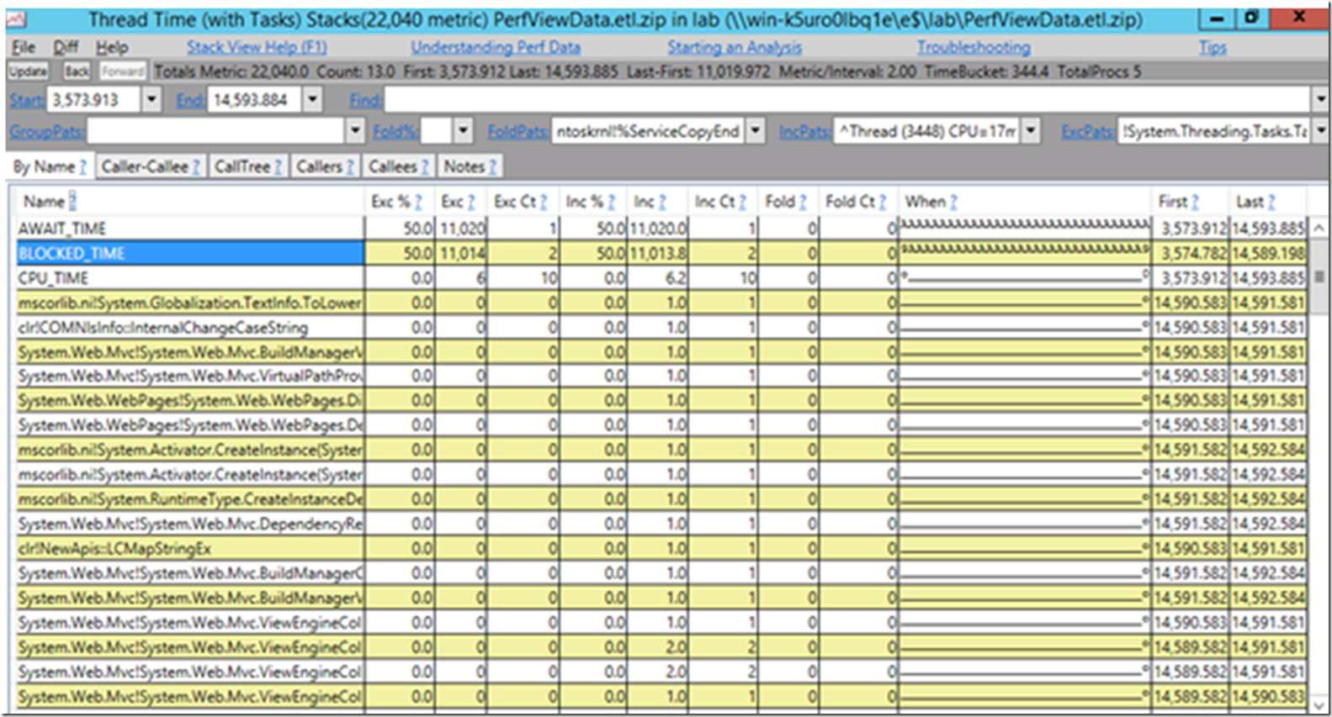This screenshot has height=717, width=1332.
Task: Click the table's scroll up arrow
Action: pyautogui.click(x=1319, y=228)
